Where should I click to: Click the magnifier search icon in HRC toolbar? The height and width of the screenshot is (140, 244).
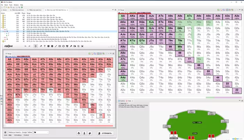coord(11,7)
